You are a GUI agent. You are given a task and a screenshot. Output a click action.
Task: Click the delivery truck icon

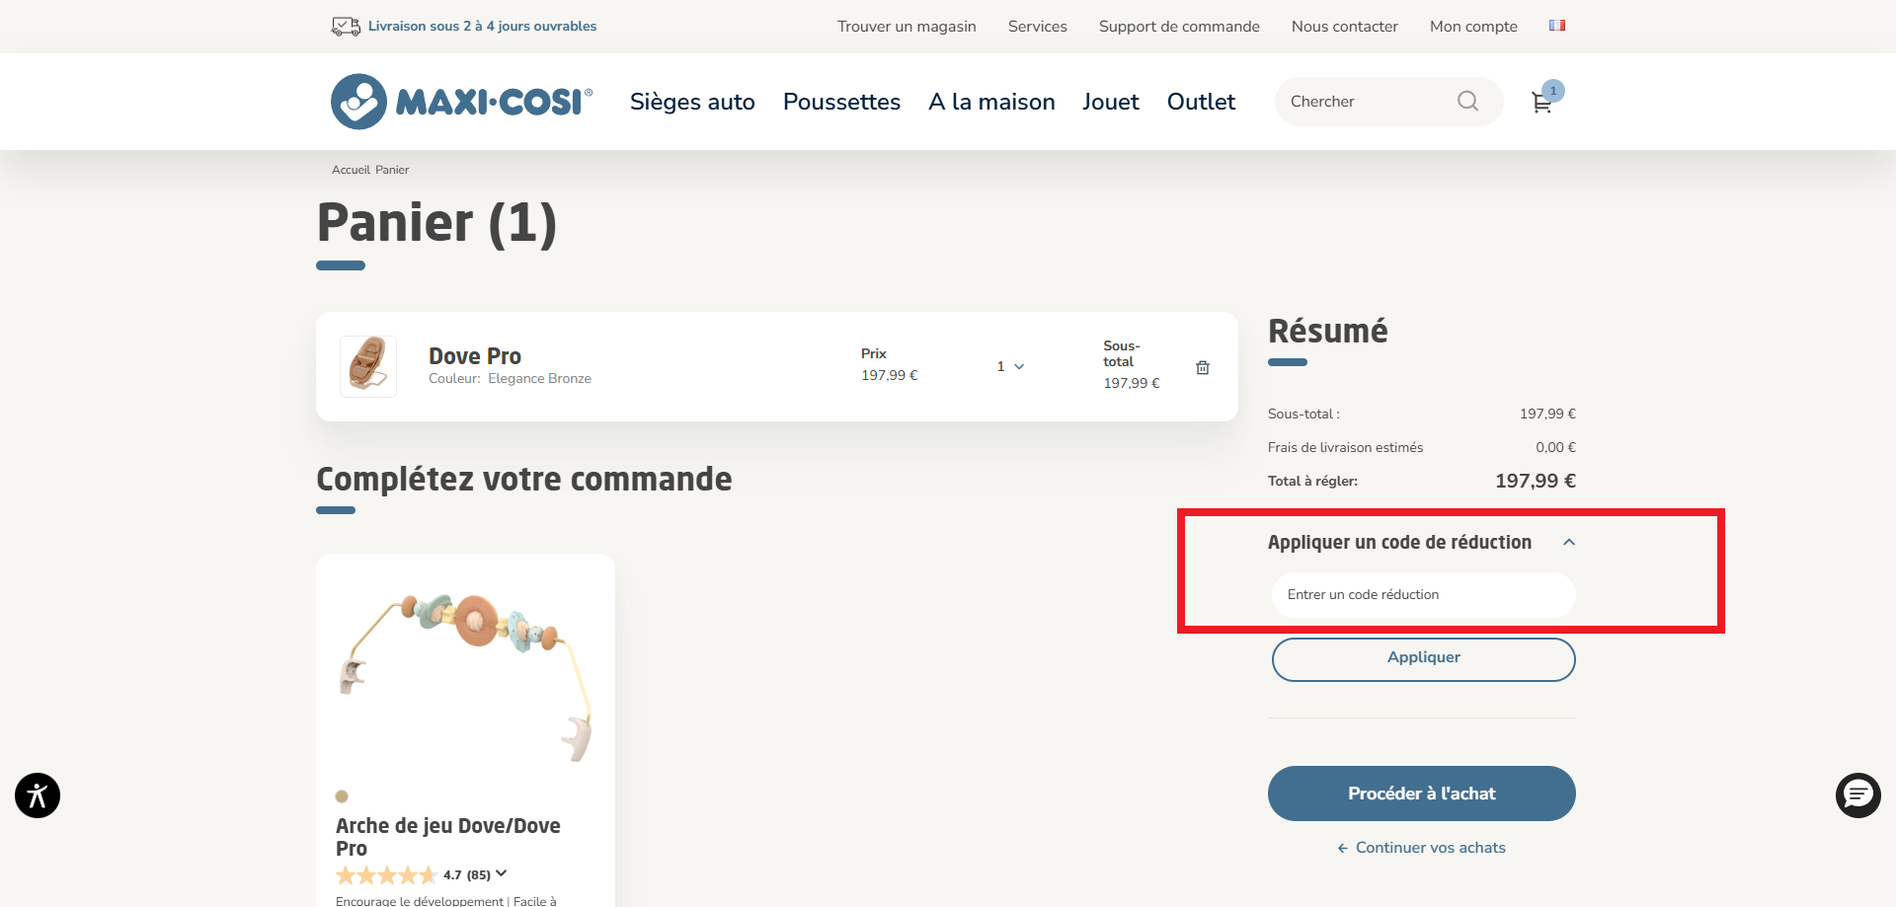pyautogui.click(x=346, y=27)
